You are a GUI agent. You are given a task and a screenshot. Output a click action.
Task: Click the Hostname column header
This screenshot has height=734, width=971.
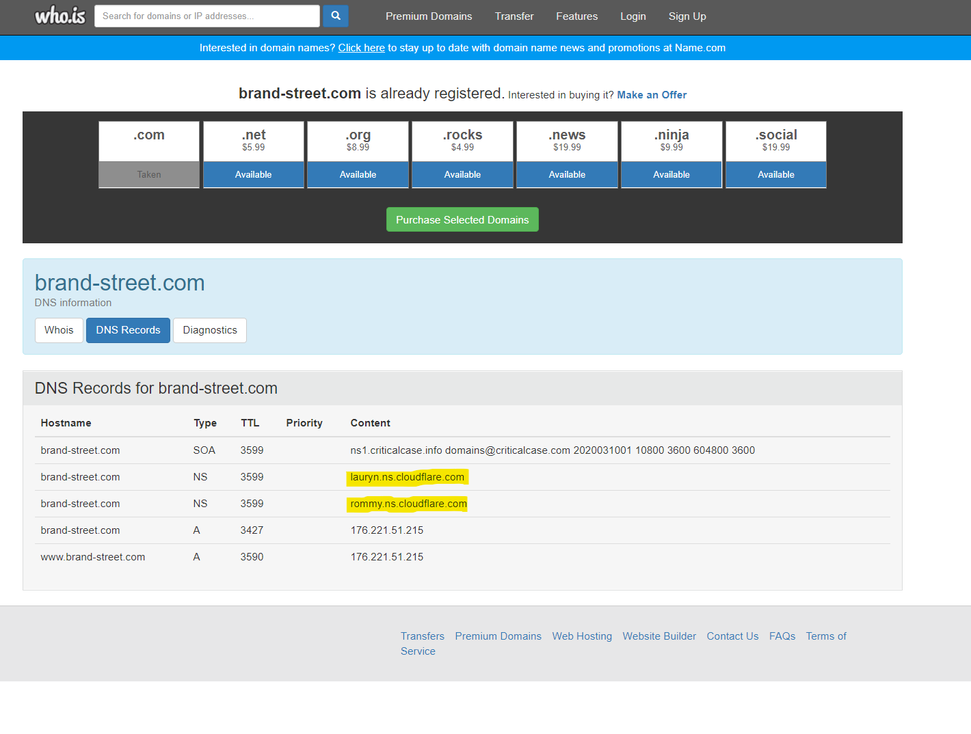tap(66, 423)
